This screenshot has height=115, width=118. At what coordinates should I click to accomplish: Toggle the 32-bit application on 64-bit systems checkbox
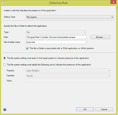pyautogui.click(x=27, y=48)
